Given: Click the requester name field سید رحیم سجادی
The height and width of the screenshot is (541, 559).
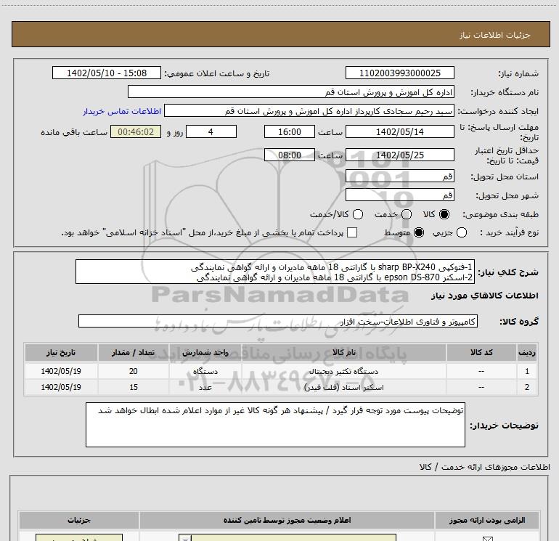Looking at the screenshot, I should 309,111.
